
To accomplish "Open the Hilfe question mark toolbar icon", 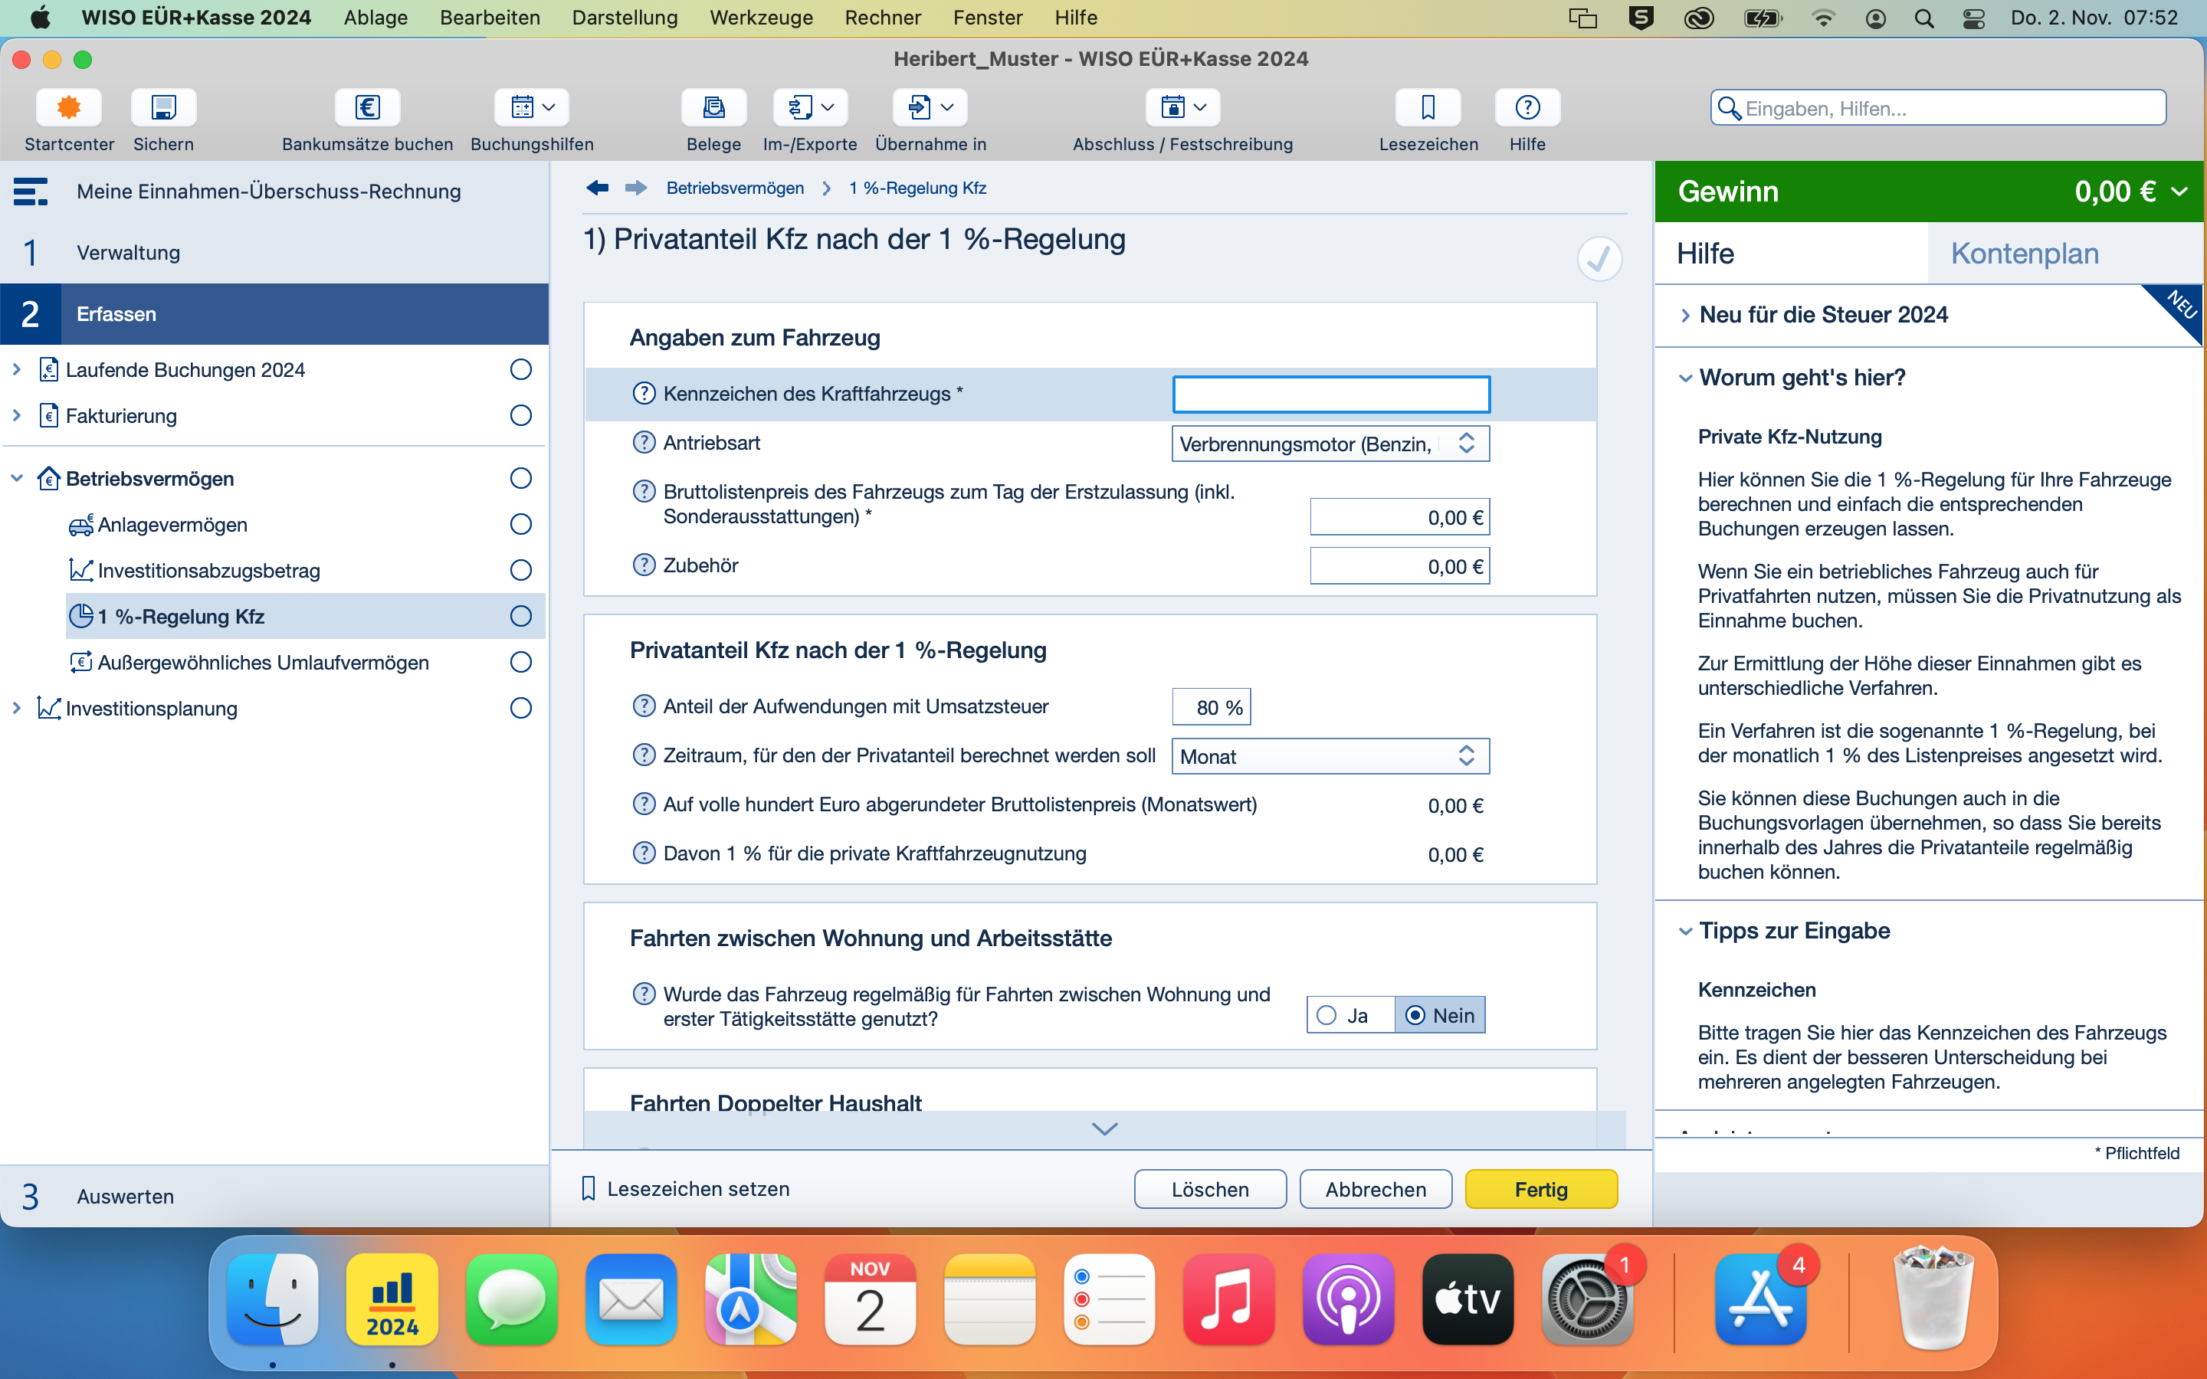I will point(1527,107).
